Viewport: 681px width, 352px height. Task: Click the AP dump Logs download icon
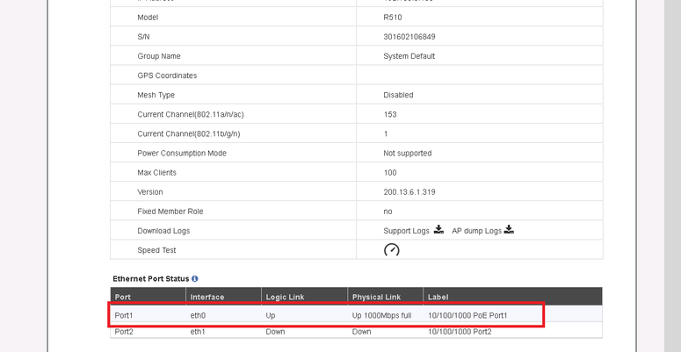click(509, 230)
